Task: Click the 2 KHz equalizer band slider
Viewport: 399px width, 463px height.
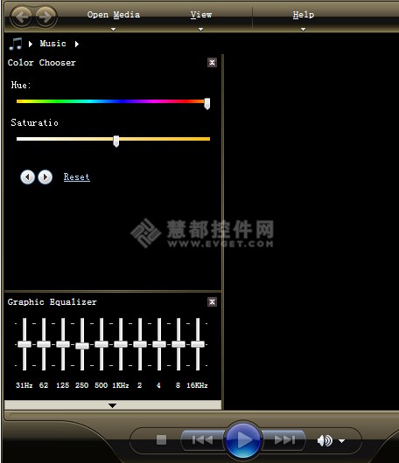Action: (x=140, y=344)
